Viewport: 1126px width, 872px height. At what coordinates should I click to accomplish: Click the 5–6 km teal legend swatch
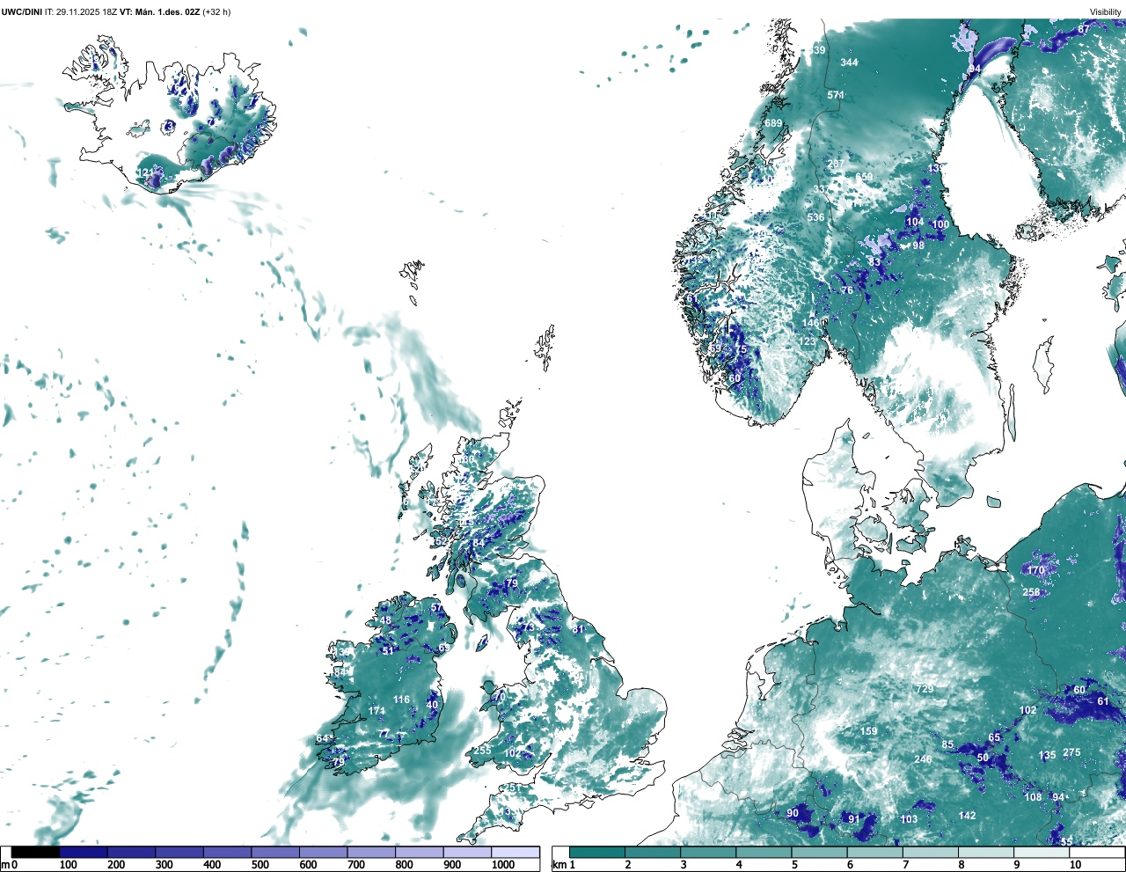point(821,852)
